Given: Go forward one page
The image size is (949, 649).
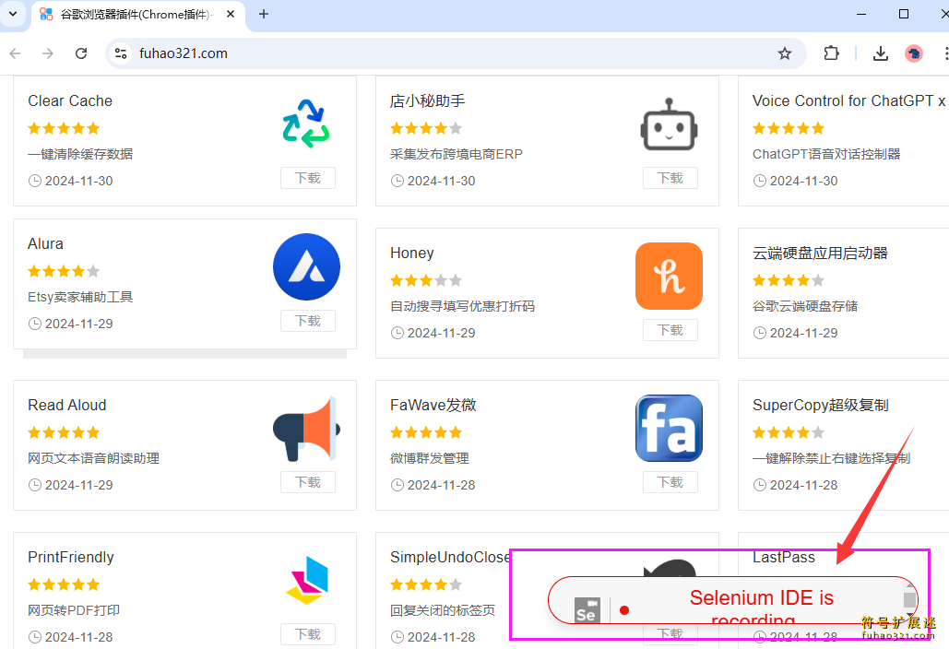Looking at the screenshot, I should [48, 53].
